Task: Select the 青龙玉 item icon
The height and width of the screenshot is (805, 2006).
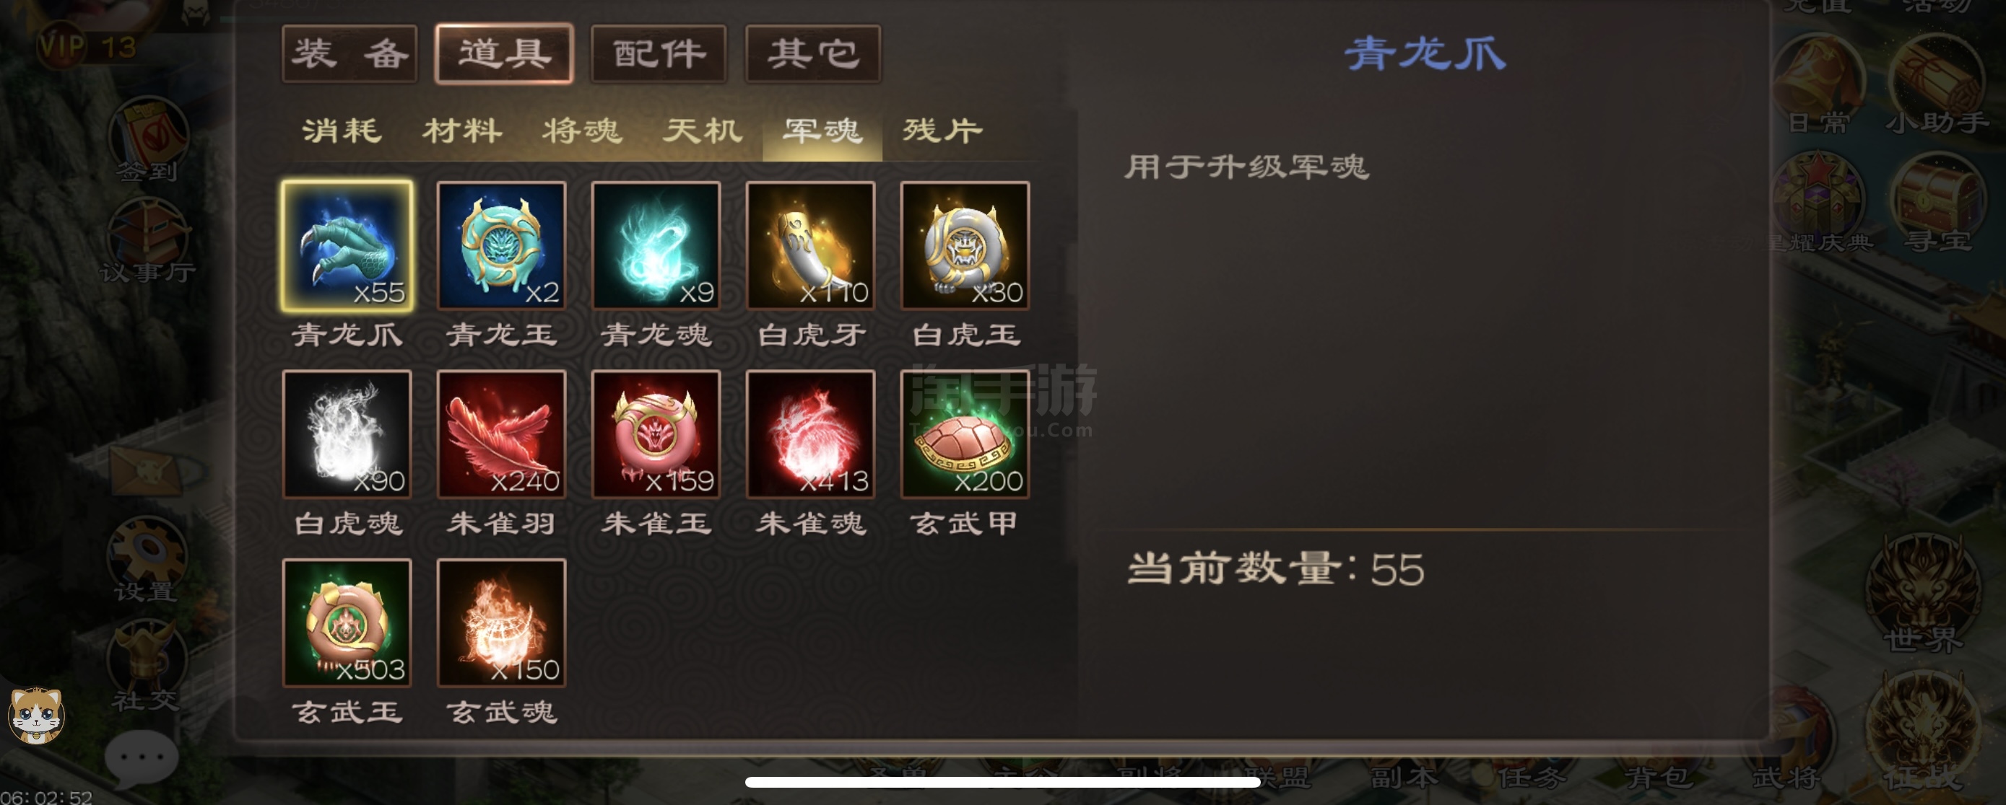Action: point(501,246)
